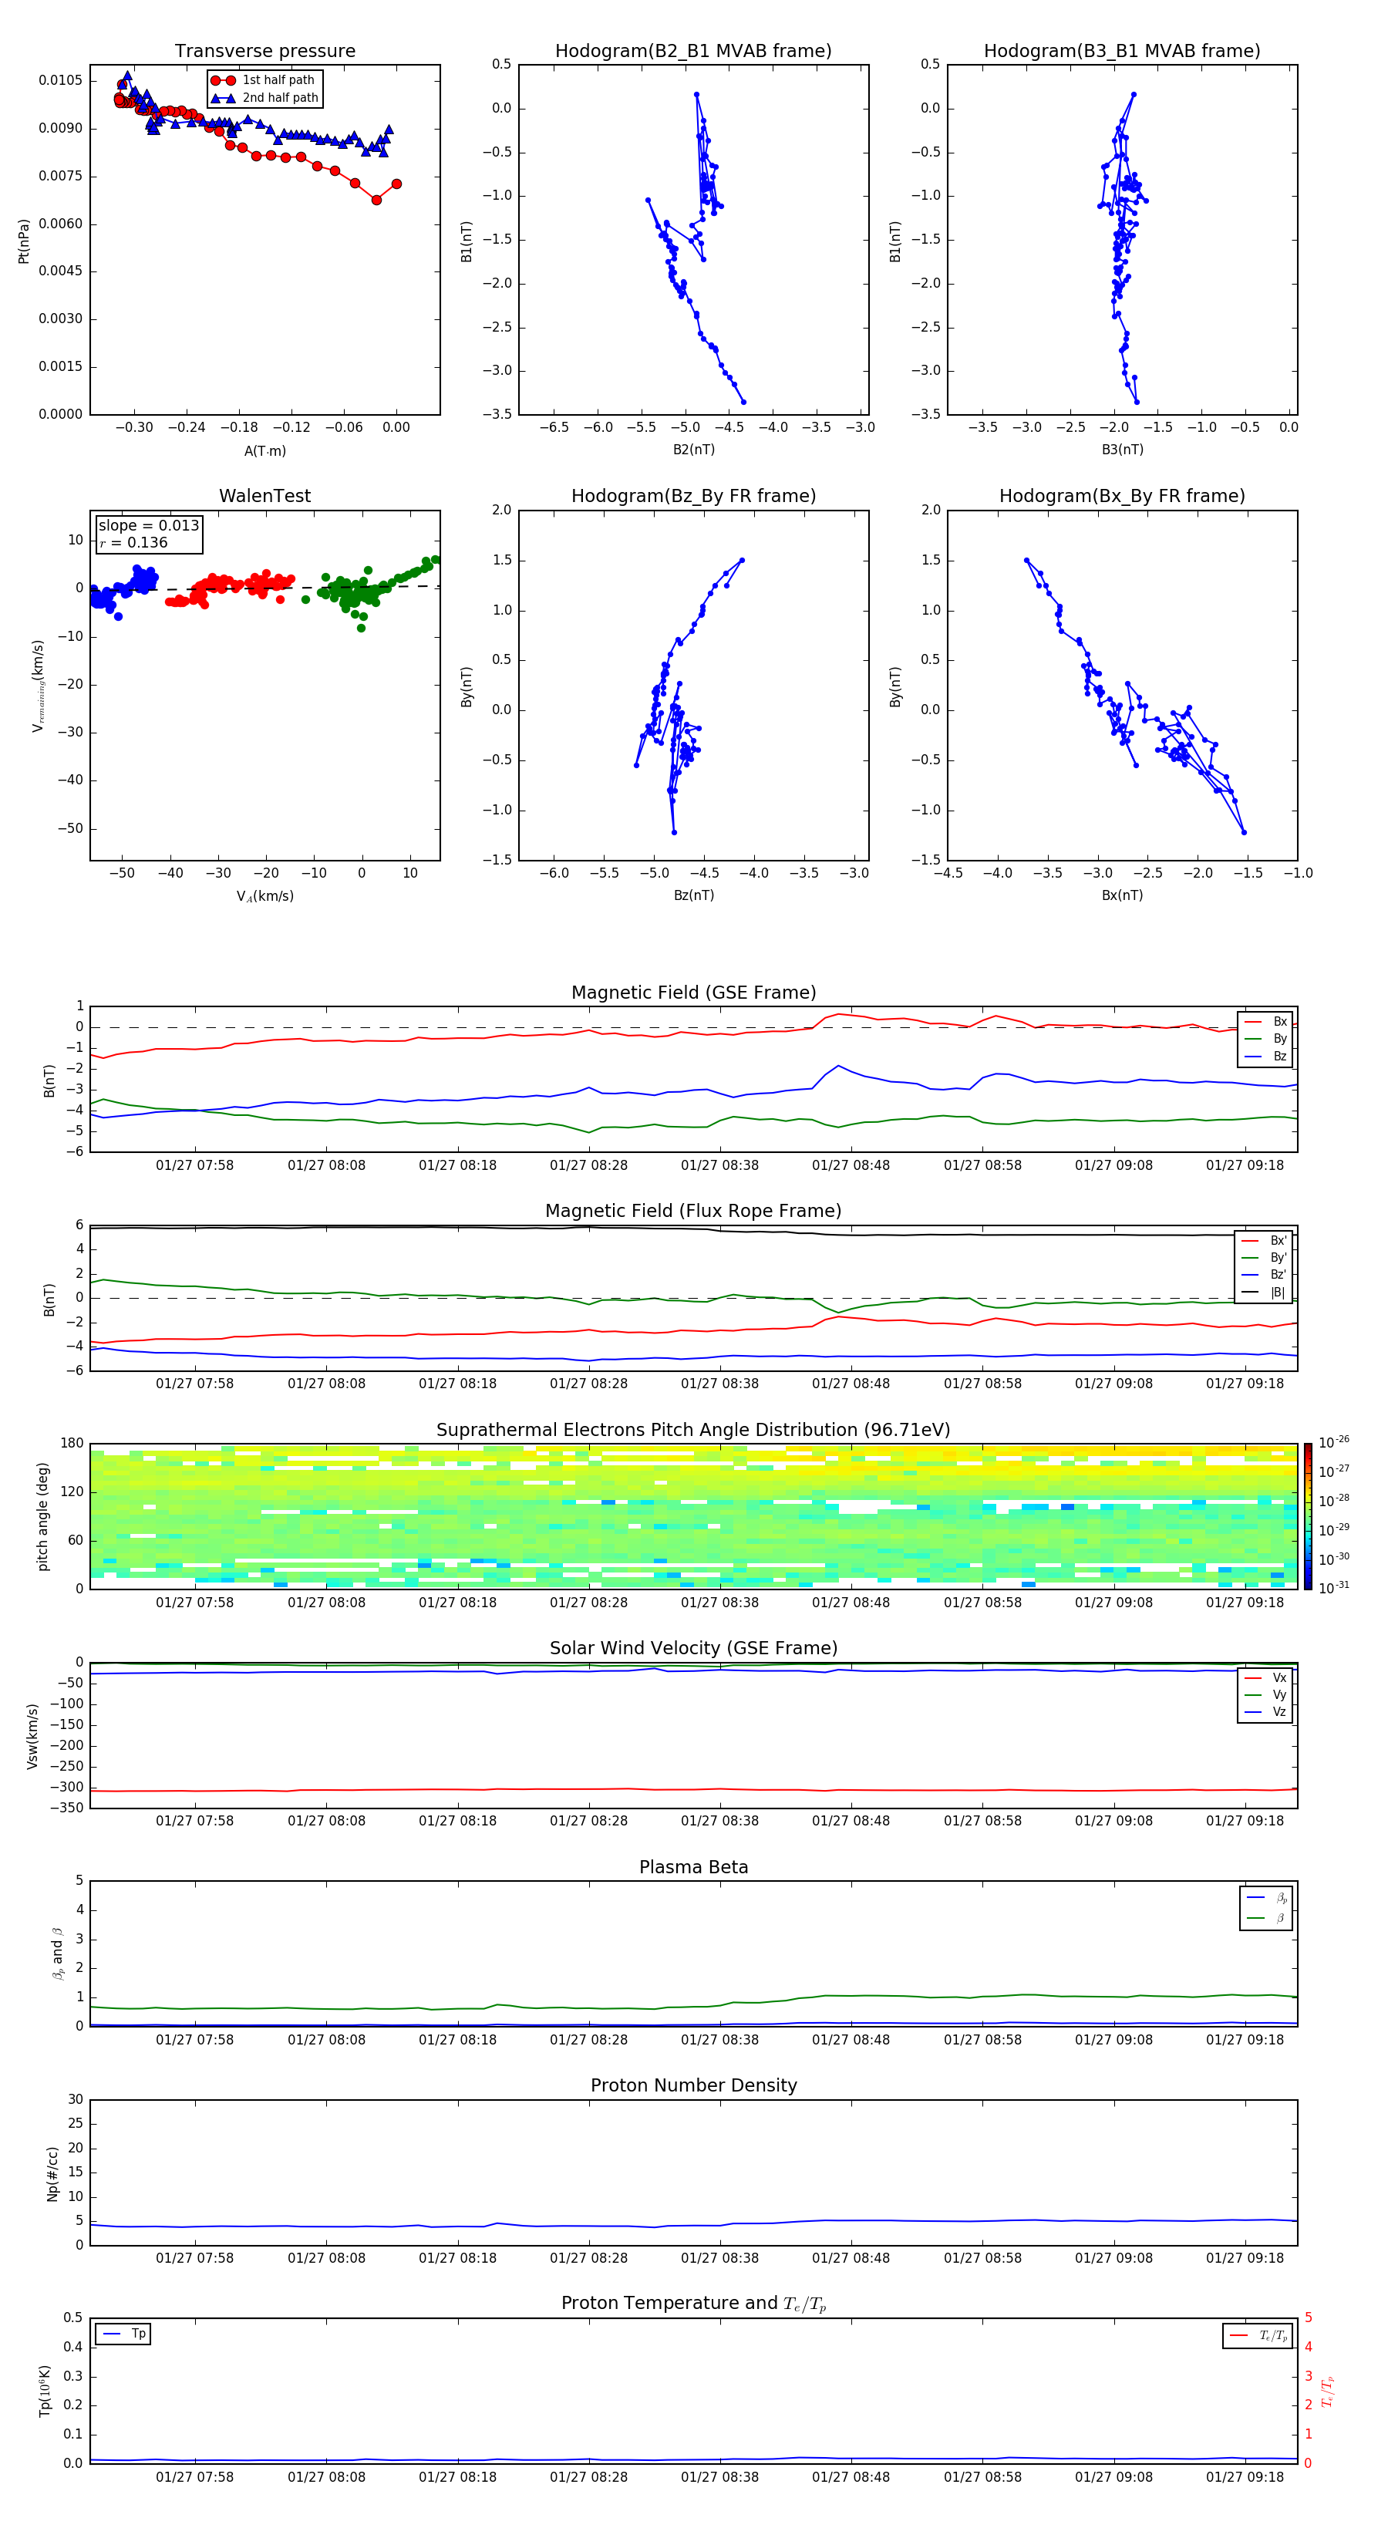Click '01/27 07:58' tick under Plasma Beta

[x=194, y=2039]
